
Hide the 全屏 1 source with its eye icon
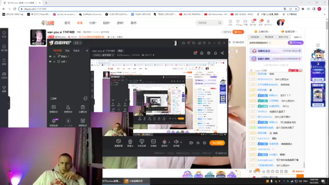pos(50,62)
